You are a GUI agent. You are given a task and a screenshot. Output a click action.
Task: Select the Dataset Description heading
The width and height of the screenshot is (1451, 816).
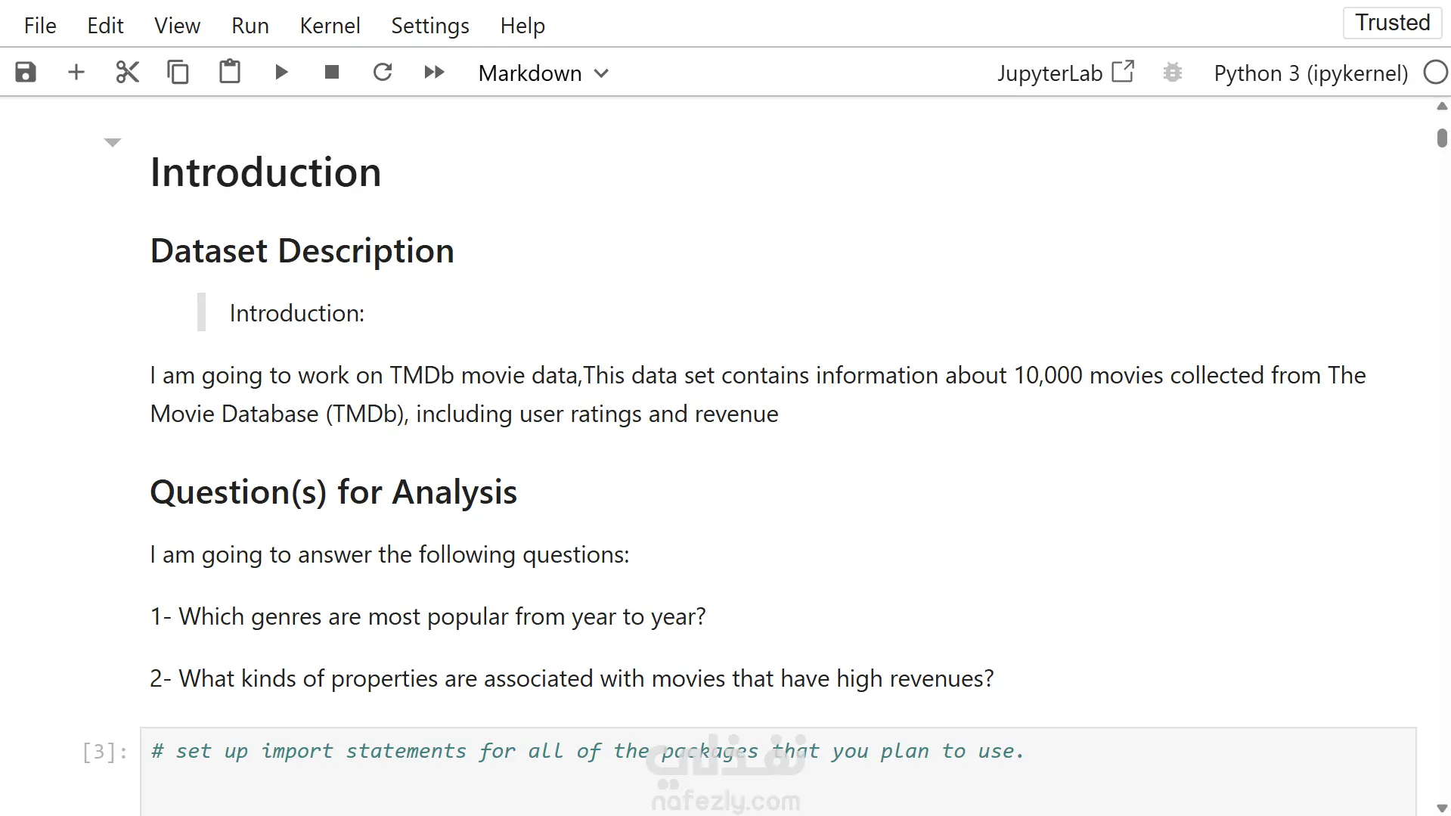(302, 251)
